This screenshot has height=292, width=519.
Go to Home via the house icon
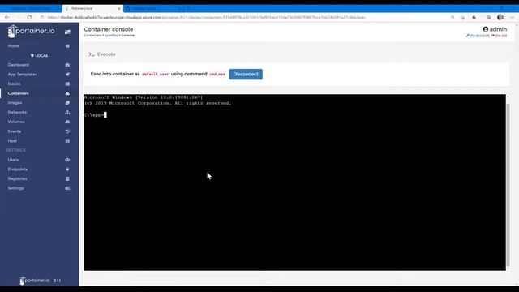(x=67, y=46)
